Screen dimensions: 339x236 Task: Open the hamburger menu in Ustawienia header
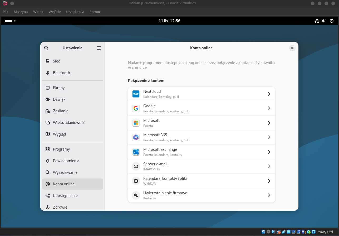99,48
